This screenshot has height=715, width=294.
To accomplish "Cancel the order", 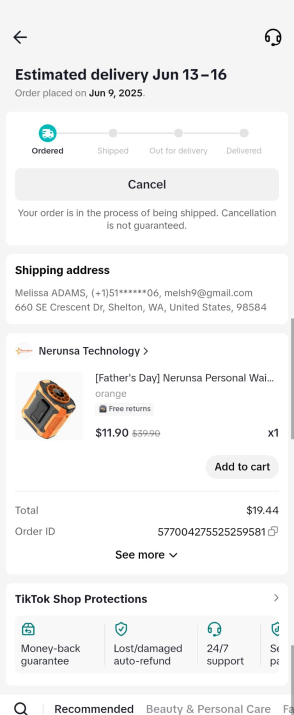I will (147, 184).
